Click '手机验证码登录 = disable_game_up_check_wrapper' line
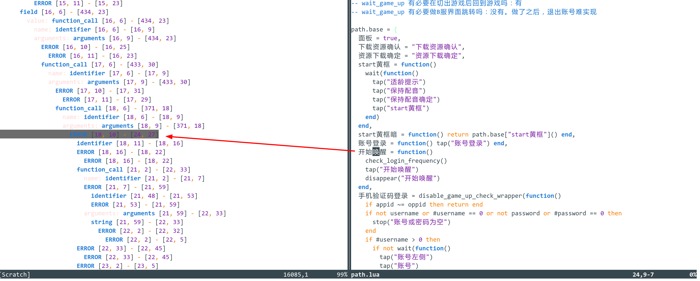700x281 pixels. coord(459,196)
